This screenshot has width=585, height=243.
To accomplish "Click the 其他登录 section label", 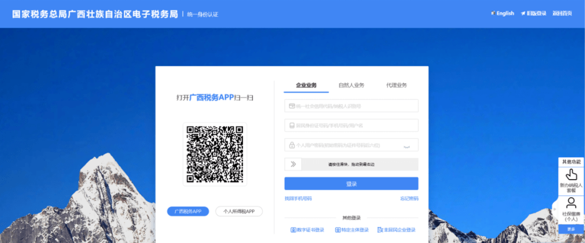I will pyautogui.click(x=352, y=218).
